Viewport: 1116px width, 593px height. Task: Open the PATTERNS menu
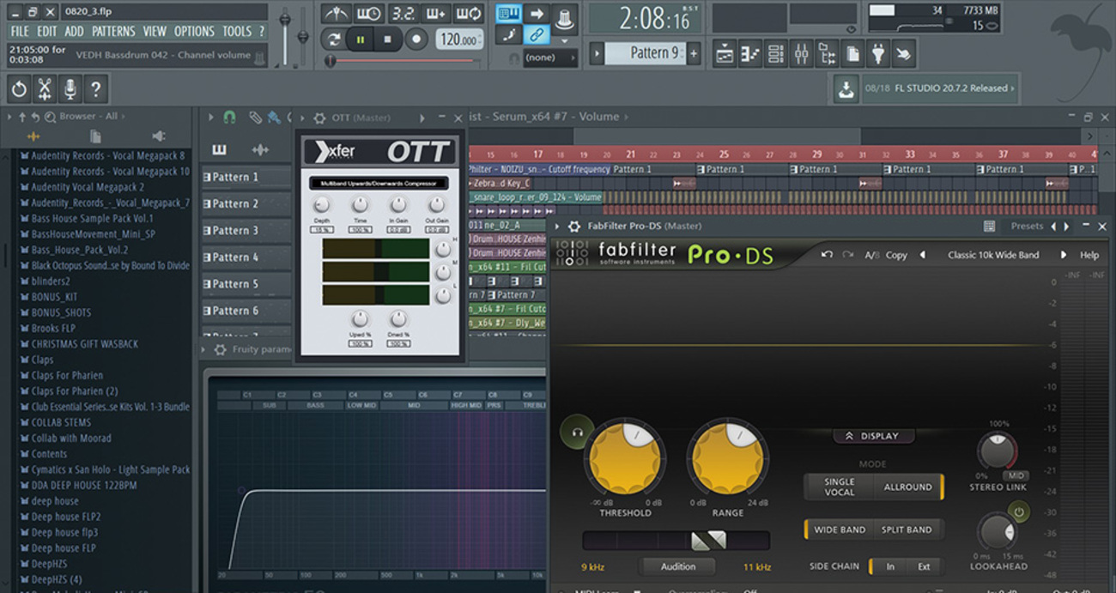click(113, 32)
